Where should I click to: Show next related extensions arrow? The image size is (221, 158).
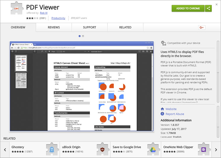(x=216, y=150)
